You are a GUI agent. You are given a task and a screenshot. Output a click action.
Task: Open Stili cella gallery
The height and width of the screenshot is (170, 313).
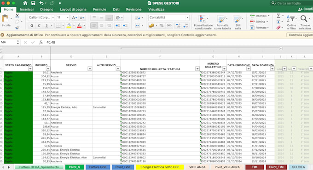pos(238,23)
